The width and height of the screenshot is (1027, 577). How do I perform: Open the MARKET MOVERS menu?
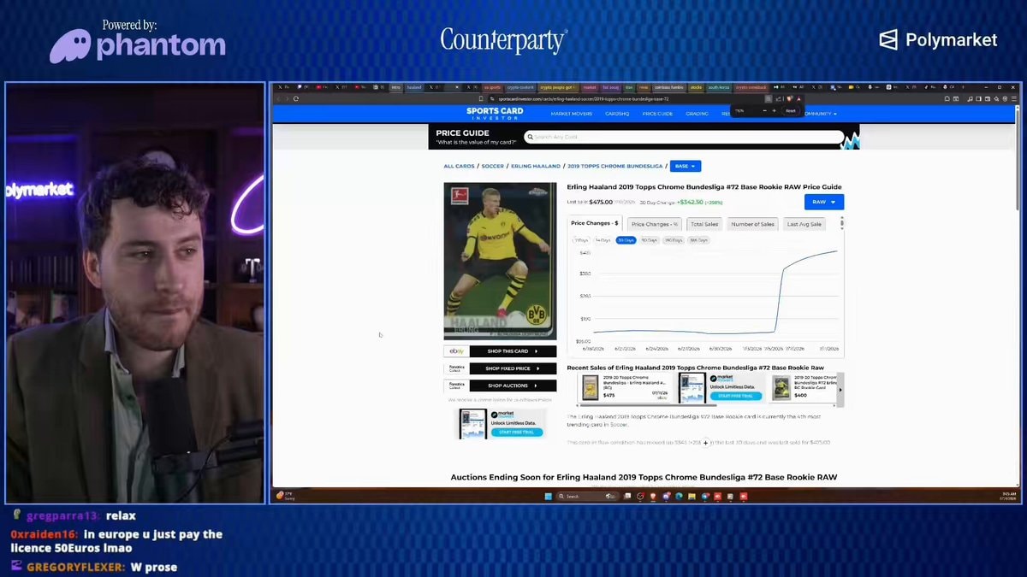click(x=571, y=114)
